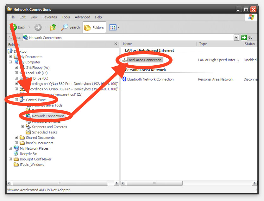Screen dimensions: 264x201
Task: Collapse the Control Panel tree node
Action: [x=16, y=100]
